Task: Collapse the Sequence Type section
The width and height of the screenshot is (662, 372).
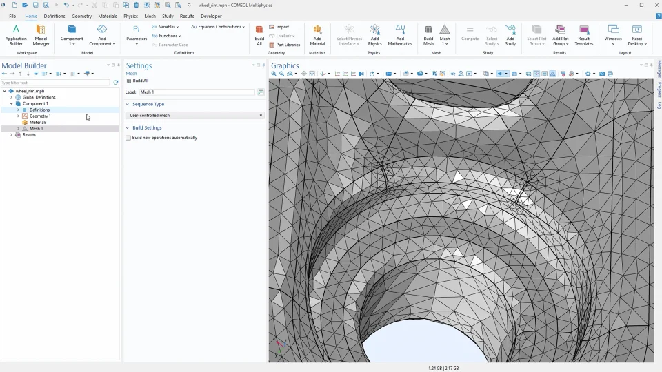Action: (128, 104)
